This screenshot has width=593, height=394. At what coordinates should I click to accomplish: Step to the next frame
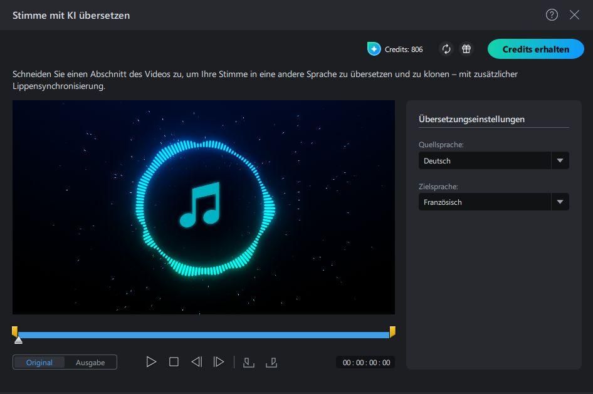219,362
